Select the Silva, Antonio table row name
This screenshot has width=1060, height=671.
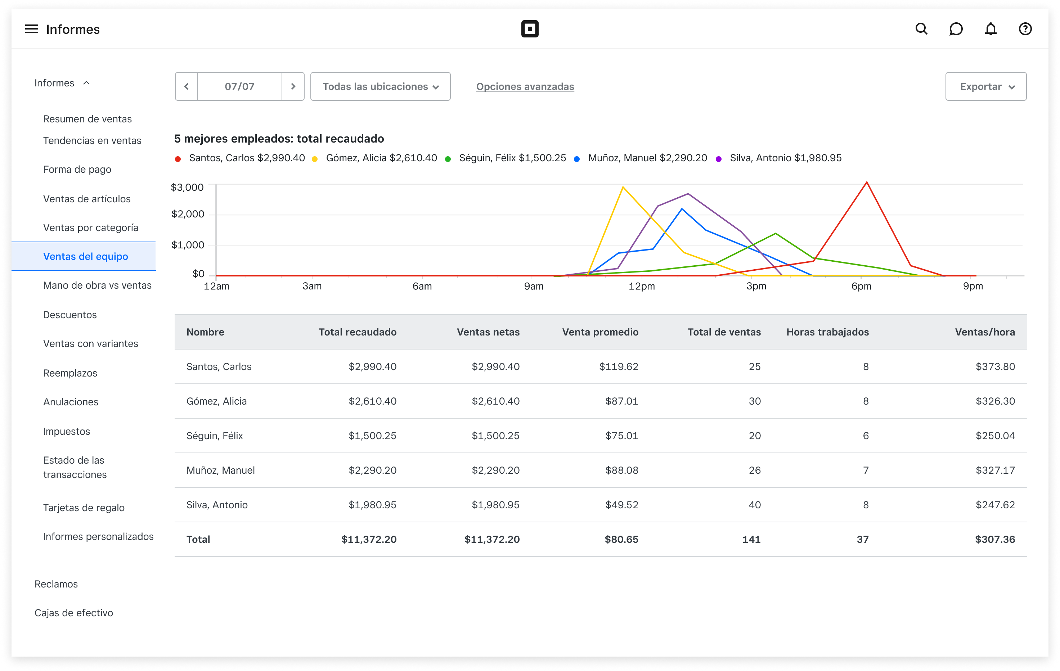217,505
